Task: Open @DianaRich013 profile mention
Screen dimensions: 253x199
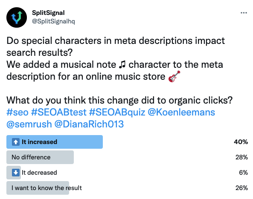Action: pos(89,124)
